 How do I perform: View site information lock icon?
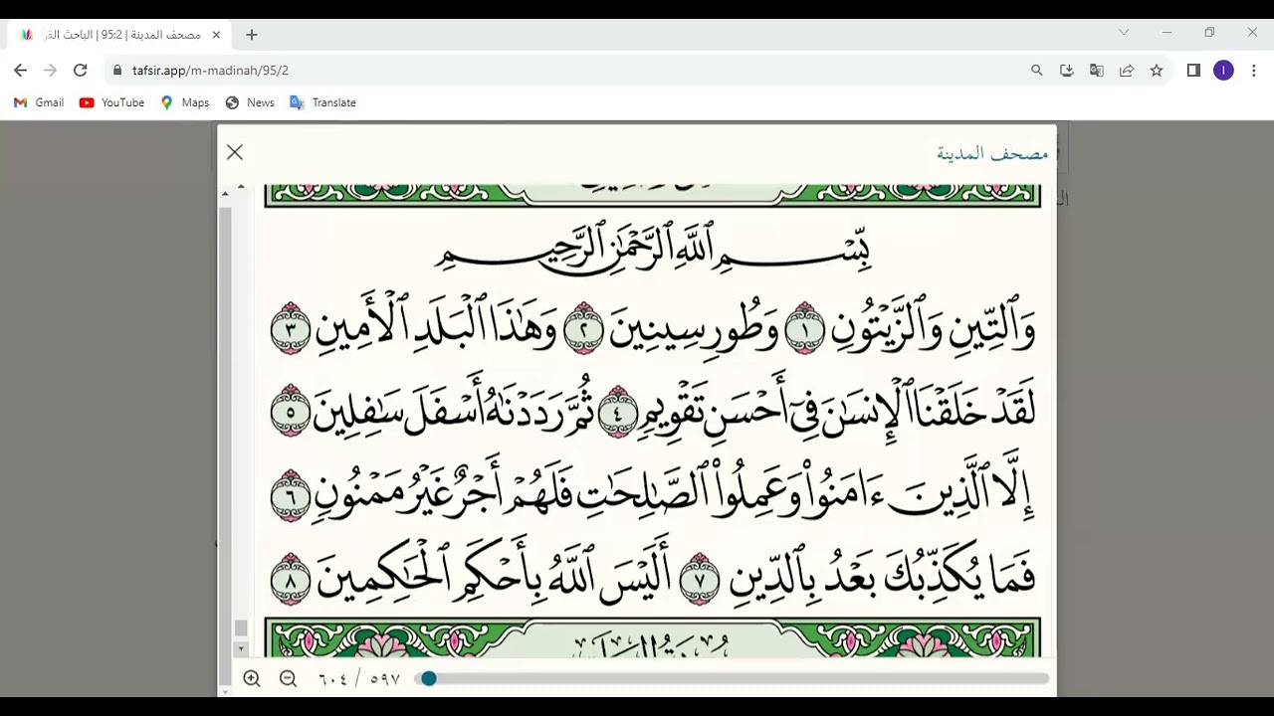(x=117, y=71)
